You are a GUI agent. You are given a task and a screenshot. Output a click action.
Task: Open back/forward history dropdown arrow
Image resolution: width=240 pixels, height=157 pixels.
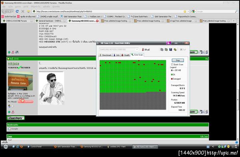[x=12, y=12]
